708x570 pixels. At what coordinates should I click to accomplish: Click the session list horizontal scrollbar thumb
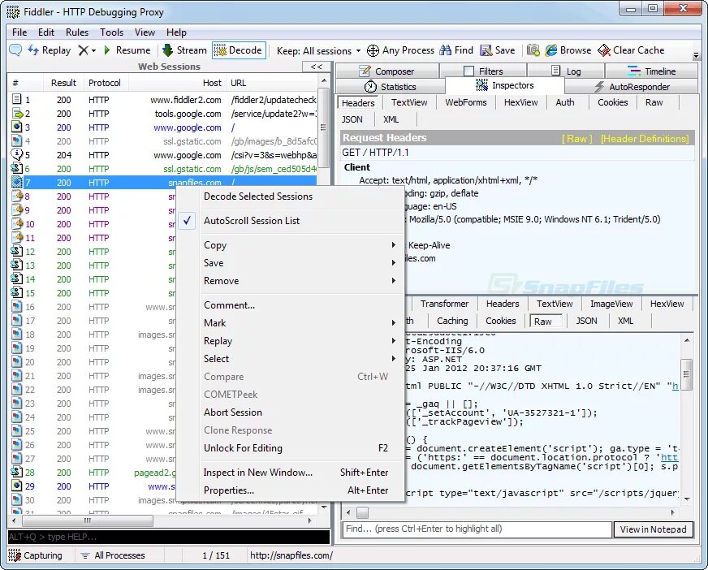pos(88,520)
